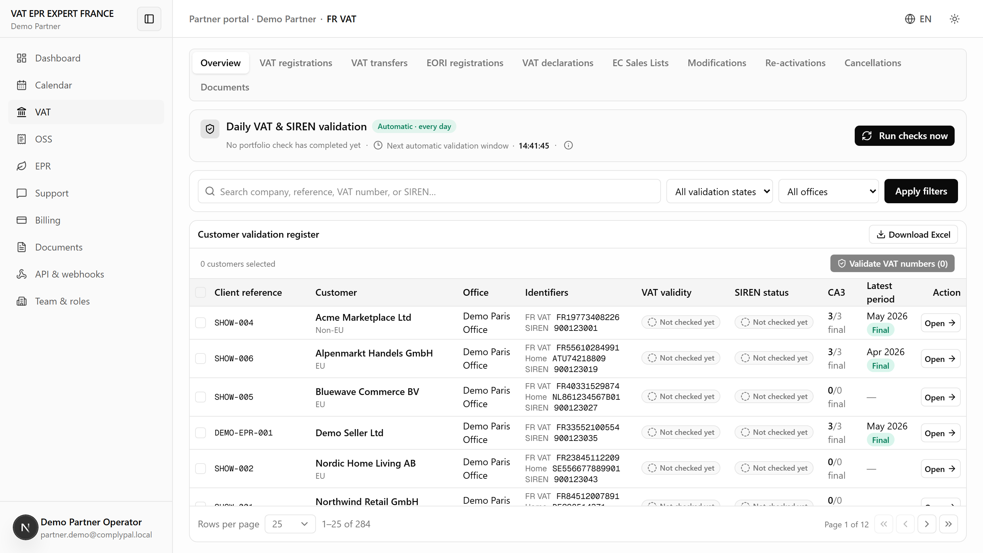This screenshot has width=983, height=553.
Task: Click VAT number FR19773408226
Action: (x=588, y=317)
